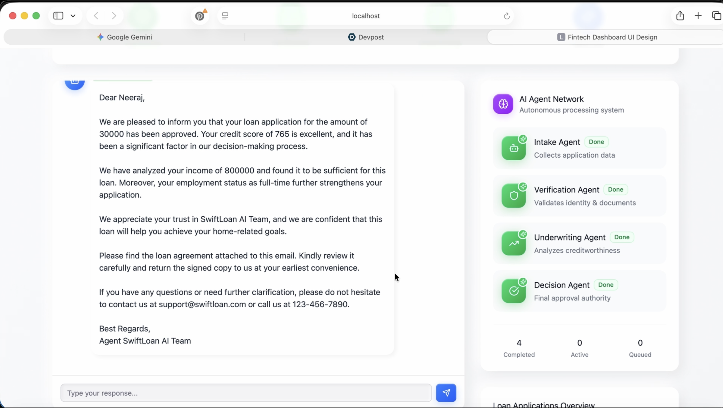Toggle the Safari sidebar
723x408 pixels.
pos(58,16)
